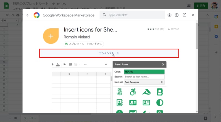Click the Google Workspace Marketplace logo
221x122 pixels.
click(x=36, y=15)
